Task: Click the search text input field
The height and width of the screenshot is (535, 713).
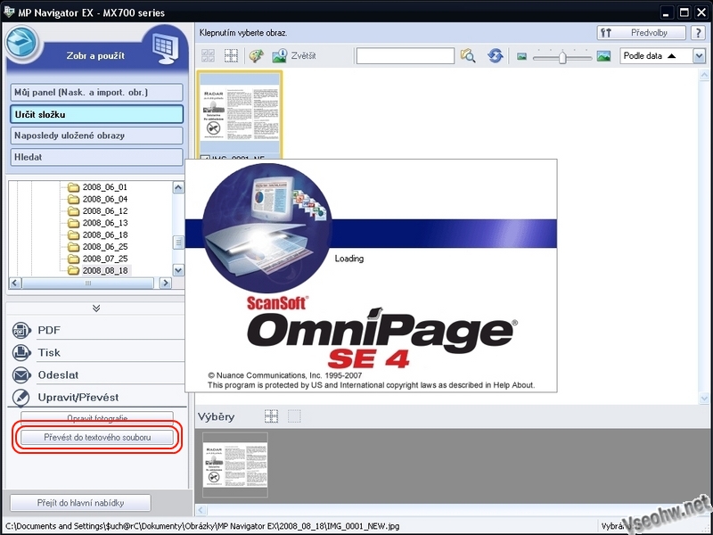Action: (x=406, y=56)
